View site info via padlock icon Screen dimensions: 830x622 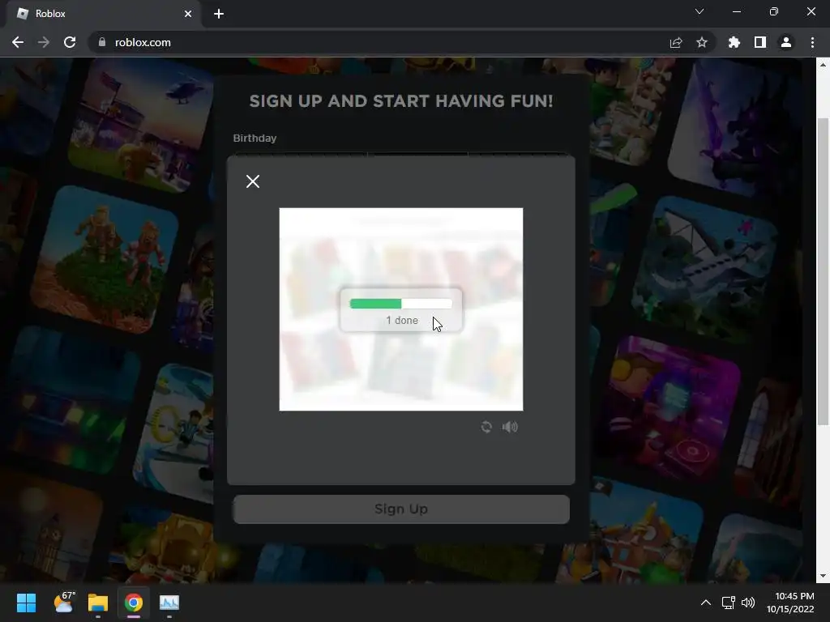[x=101, y=42]
